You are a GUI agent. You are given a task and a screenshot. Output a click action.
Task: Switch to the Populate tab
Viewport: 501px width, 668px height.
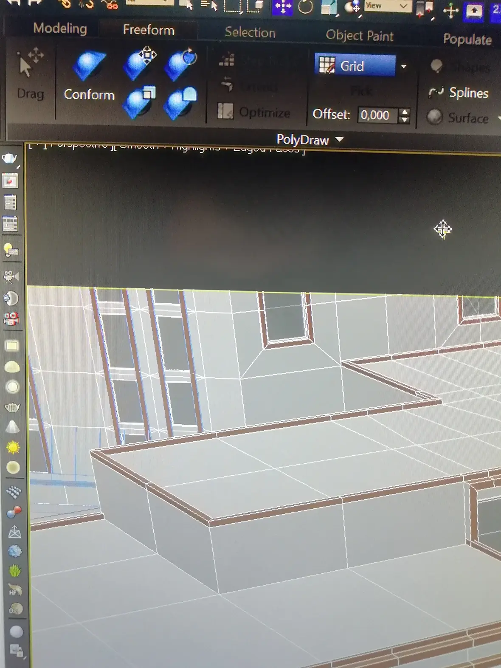(467, 39)
